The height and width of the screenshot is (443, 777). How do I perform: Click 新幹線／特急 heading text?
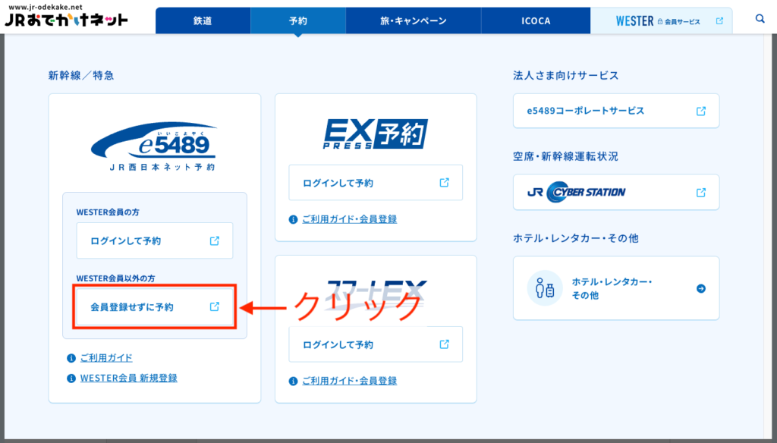(x=80, y=75)
